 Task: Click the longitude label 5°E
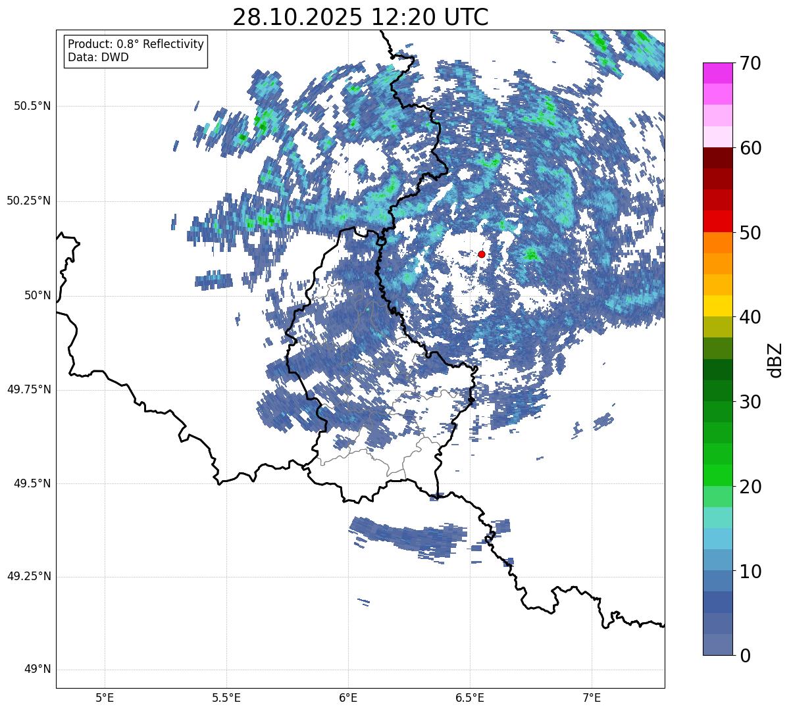tap(105, 697)
